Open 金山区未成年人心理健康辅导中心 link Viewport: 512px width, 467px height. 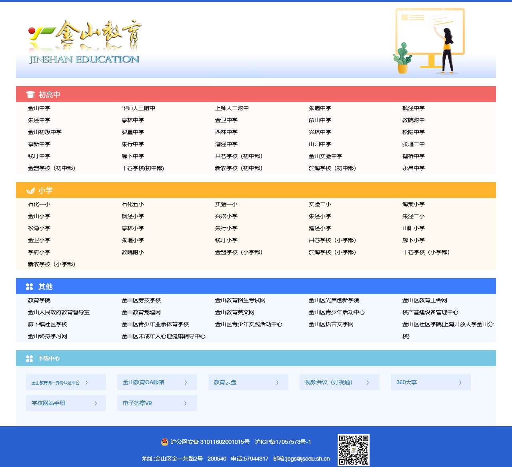click(164, 336)
